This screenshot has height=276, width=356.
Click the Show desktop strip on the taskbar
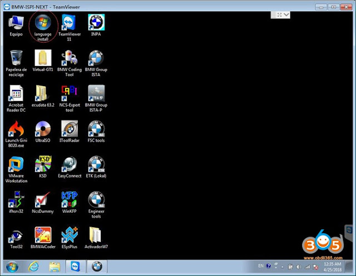tap(349, 267)
